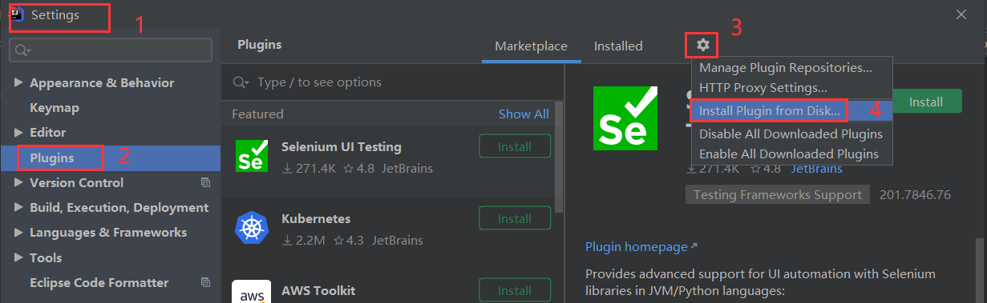Expand Build, Execution, Deployment section
The width and height of the screenshot is (987, 303).
click(18, 208)
